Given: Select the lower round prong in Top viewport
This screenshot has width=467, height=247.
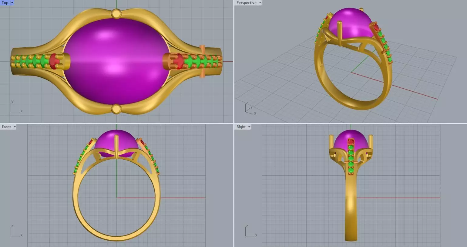Looking at the screenshot, I should click(x=116, y=109).
